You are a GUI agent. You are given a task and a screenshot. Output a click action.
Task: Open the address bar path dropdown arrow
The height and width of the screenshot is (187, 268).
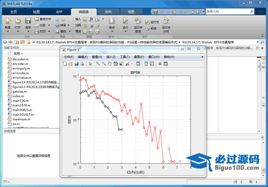click(258, 42)
